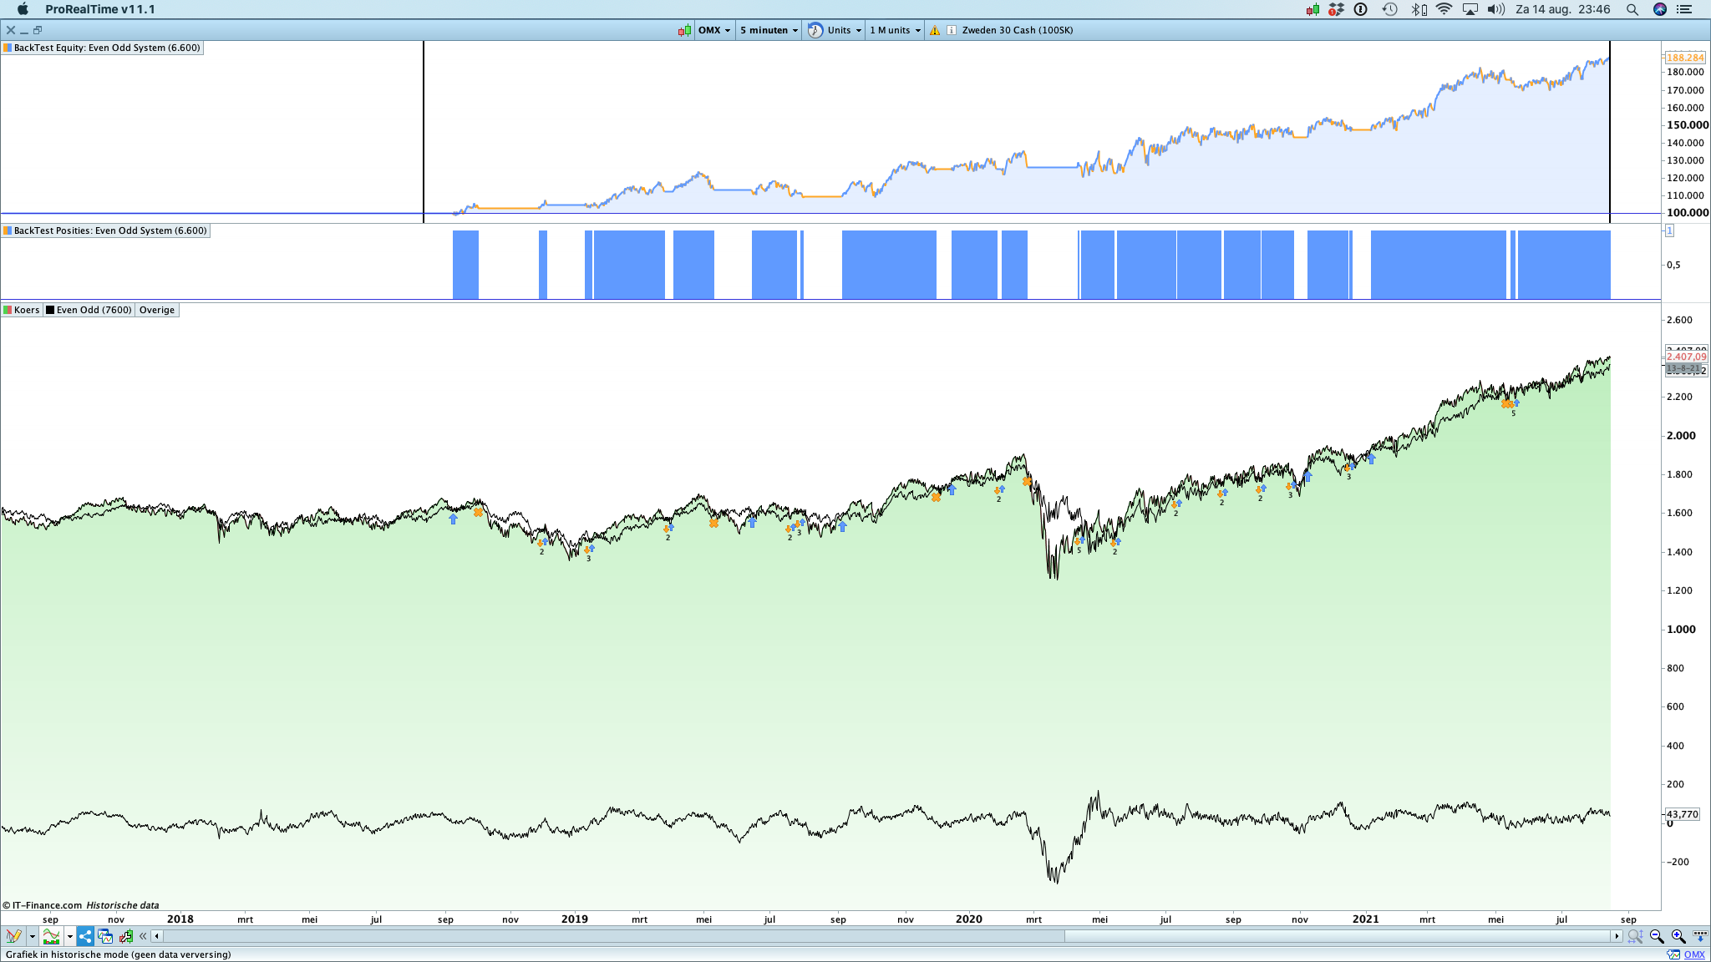Expand the 1 M units dropdown
Screen dimensions: 1711x962
[x=895, y=30]
